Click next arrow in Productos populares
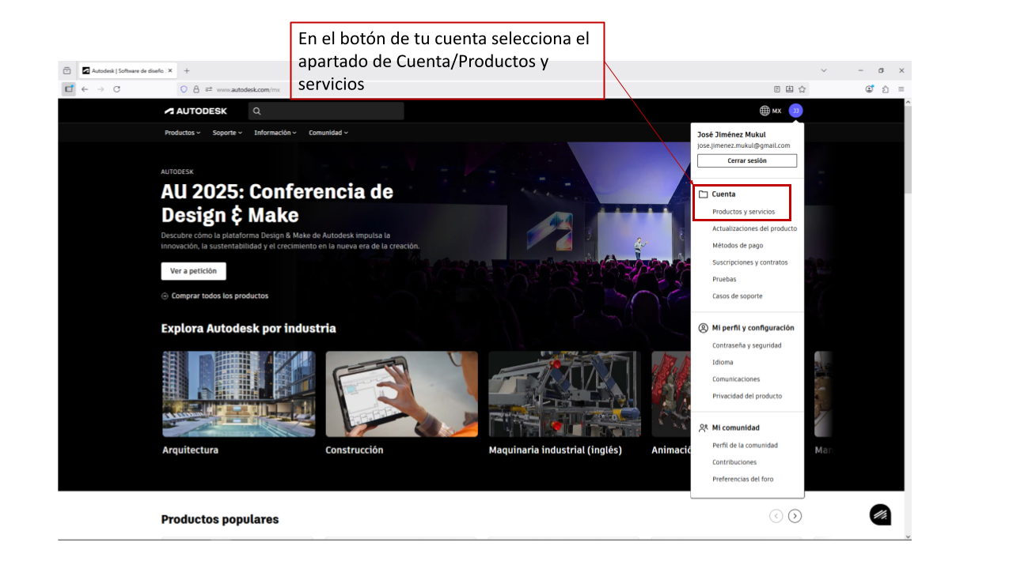The image size is (1013, 569). 795,516
